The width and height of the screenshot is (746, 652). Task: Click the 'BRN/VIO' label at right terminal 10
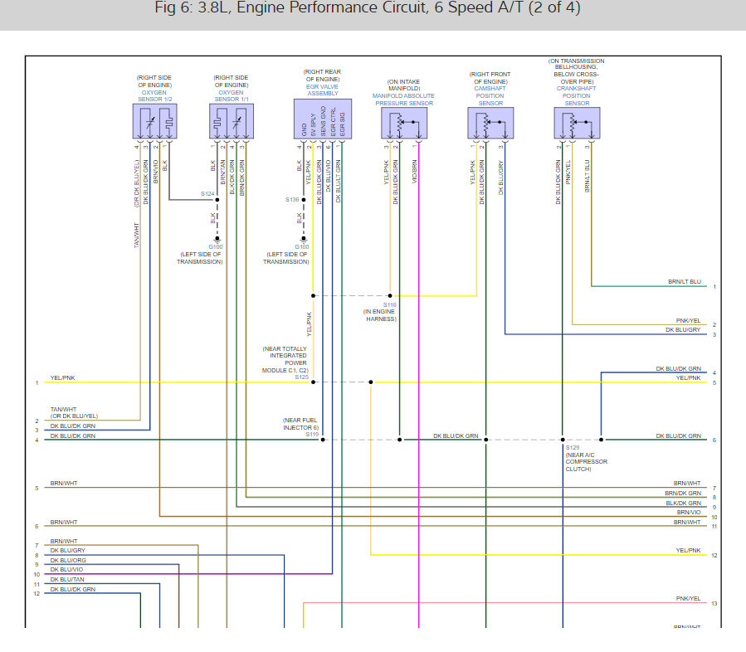coord(689,512)
